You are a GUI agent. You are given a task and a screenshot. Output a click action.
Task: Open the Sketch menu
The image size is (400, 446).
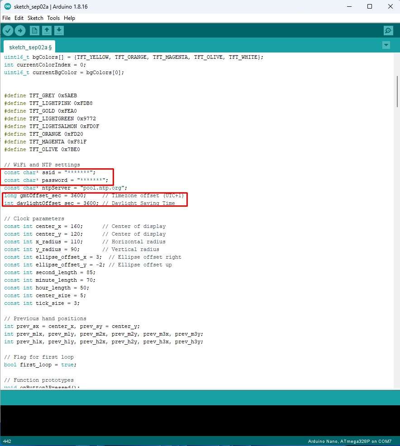pos(35,18)
